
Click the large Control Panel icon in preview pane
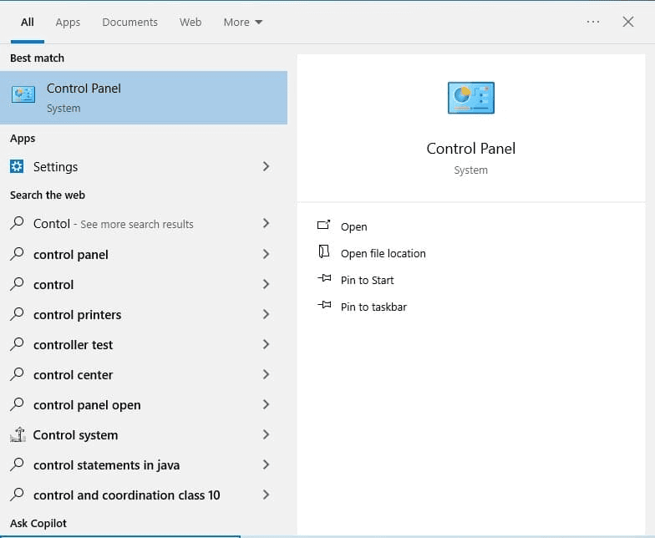[470, 98]
